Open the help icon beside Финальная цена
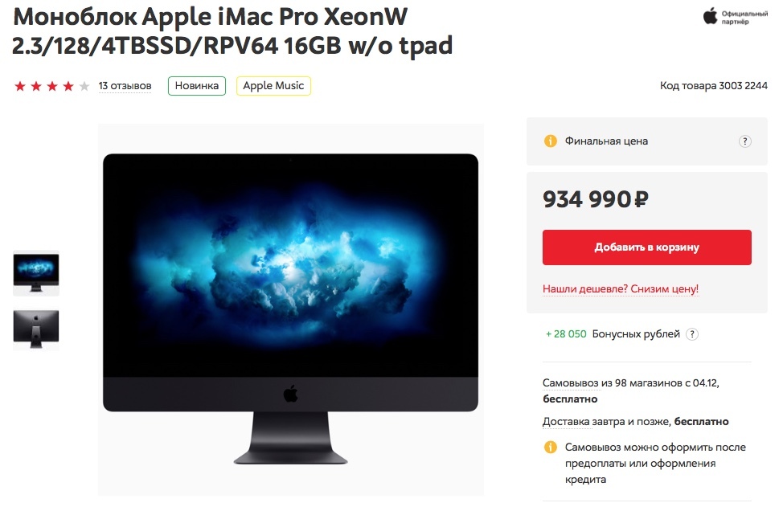The image size is (783, 507). point(744,141)
